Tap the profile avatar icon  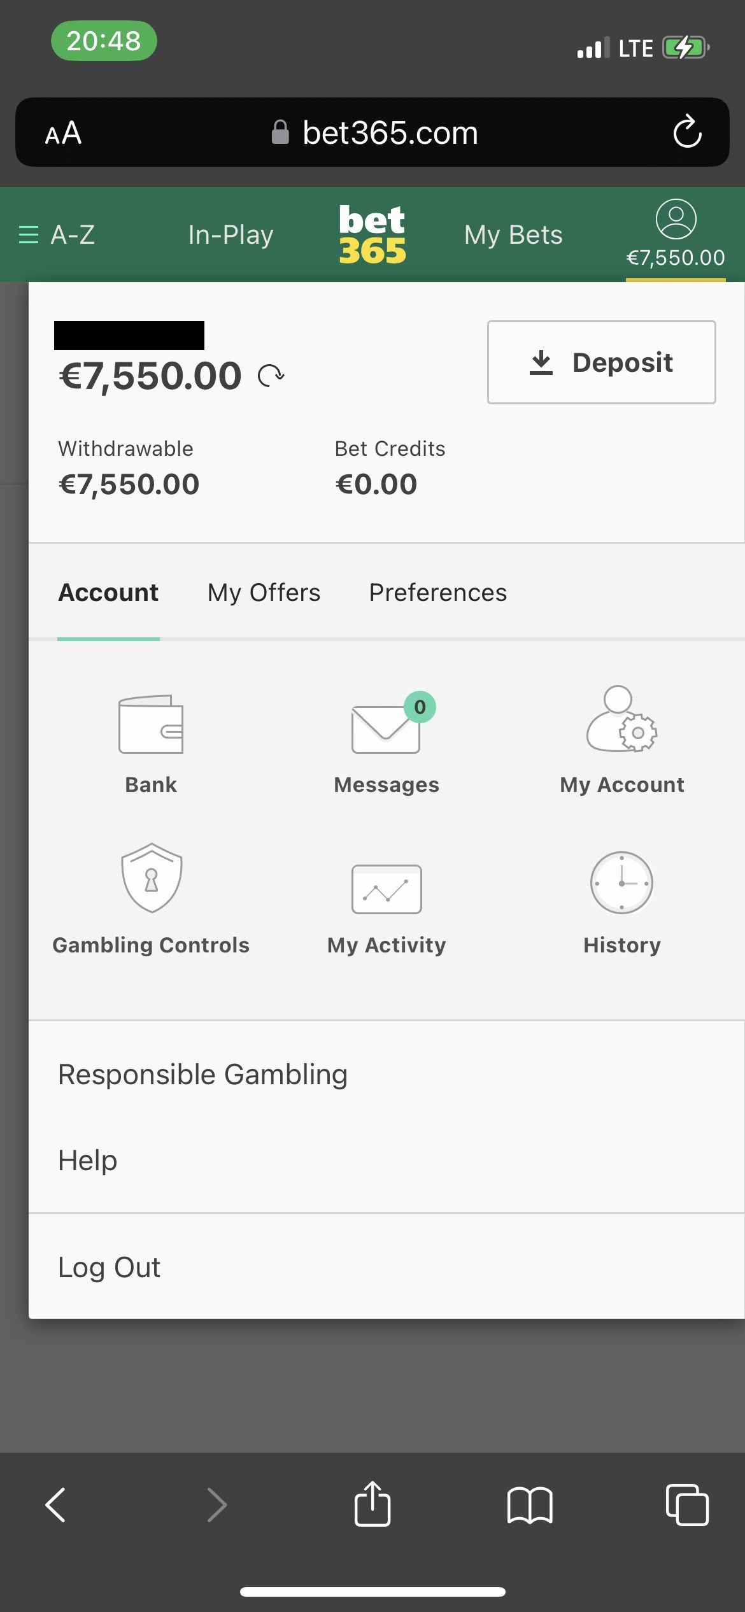tap(676, 220)
